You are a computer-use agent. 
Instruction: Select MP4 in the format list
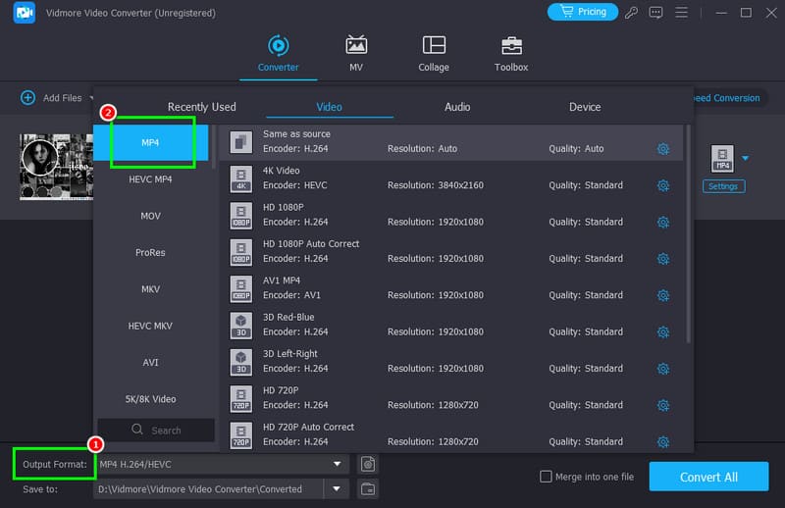coord(151,142)
